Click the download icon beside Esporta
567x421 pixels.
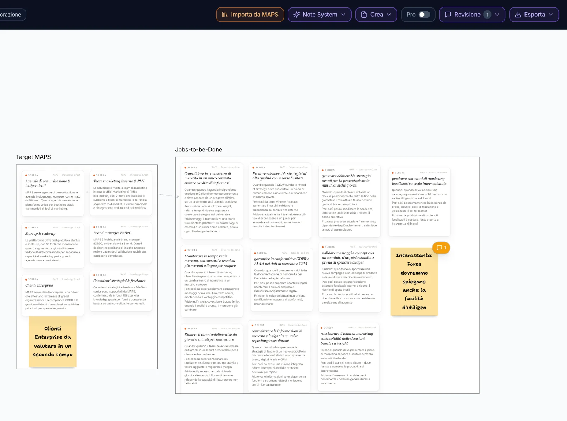518,15
